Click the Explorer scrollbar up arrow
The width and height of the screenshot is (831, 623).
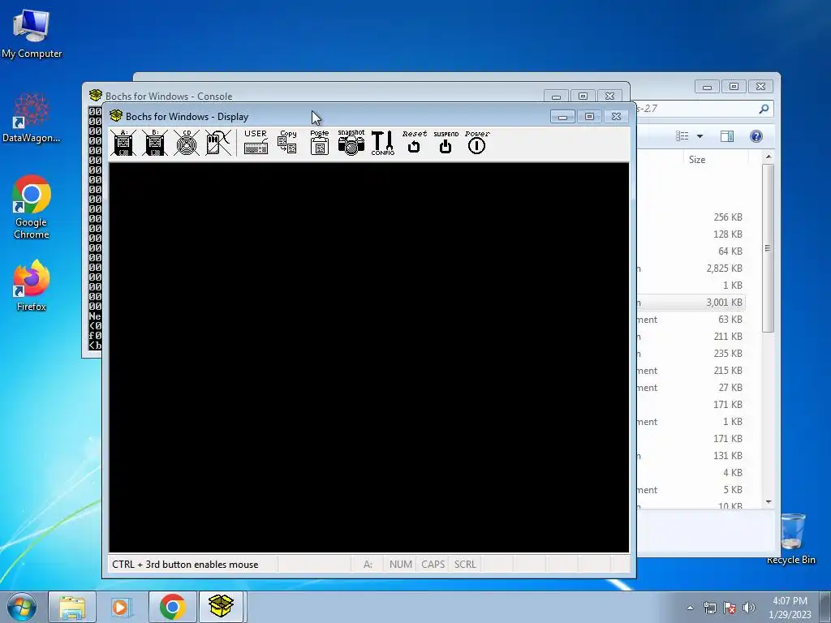(x=769, y=157)
